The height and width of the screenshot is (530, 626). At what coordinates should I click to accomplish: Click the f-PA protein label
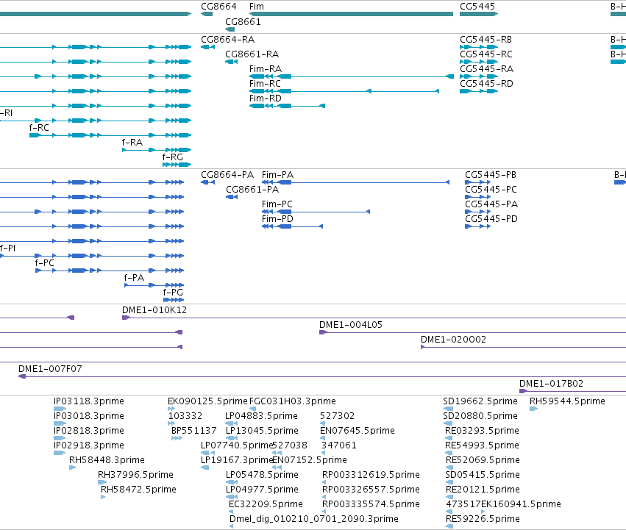134,278
